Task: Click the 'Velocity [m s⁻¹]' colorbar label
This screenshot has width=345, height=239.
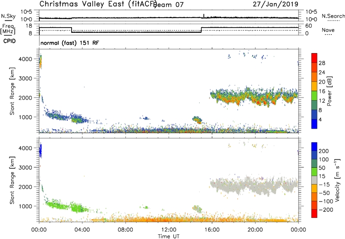Action: [x=337, y=180]
